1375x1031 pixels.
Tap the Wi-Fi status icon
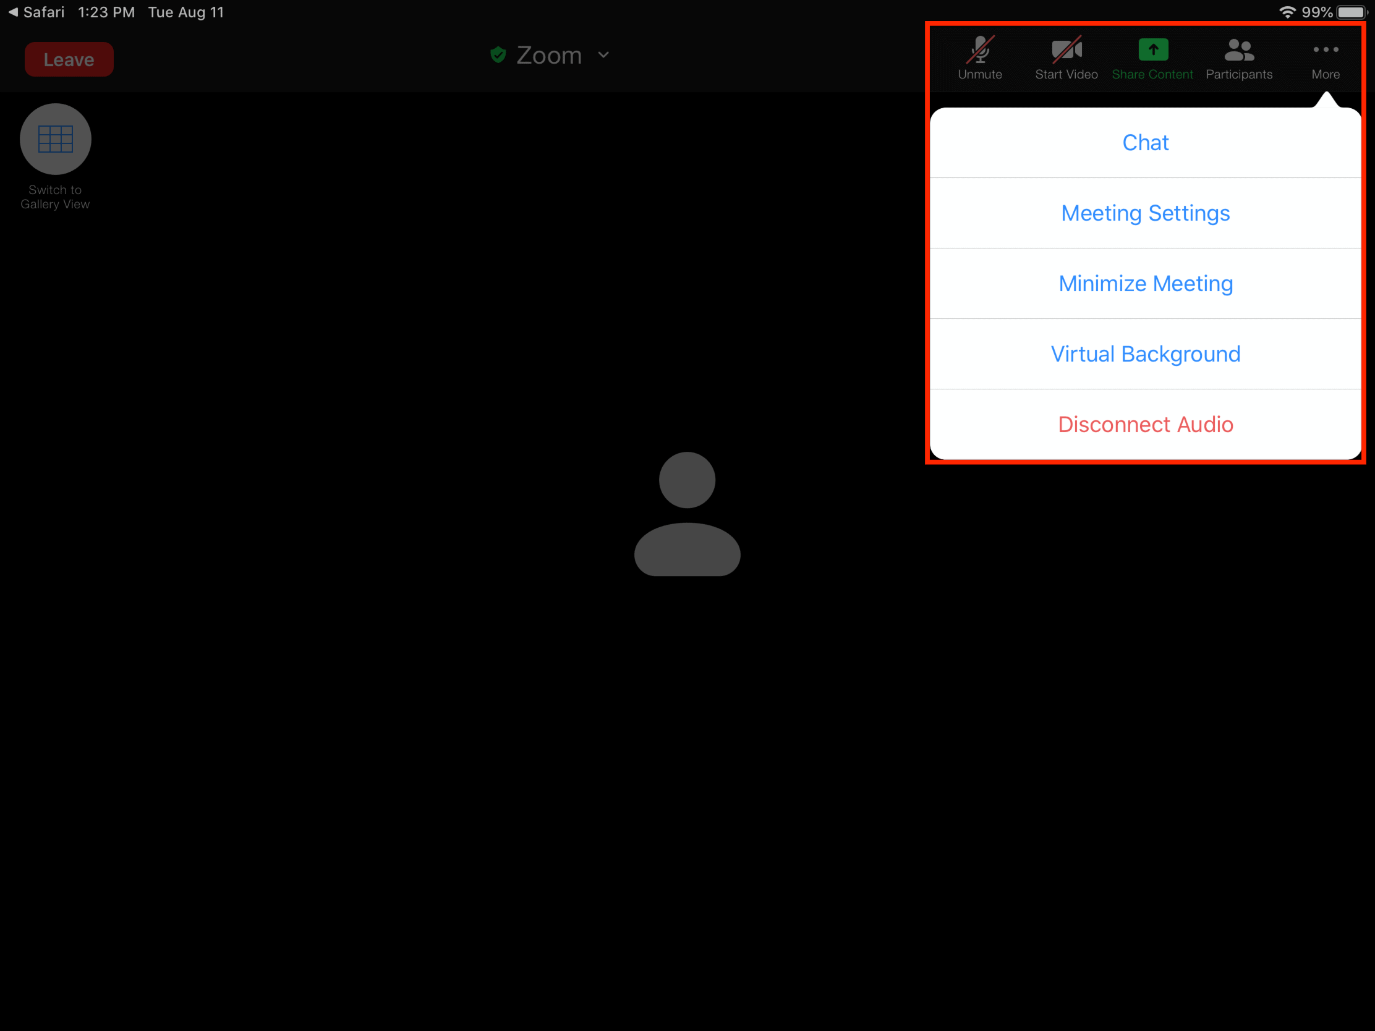pos(1287,12)
